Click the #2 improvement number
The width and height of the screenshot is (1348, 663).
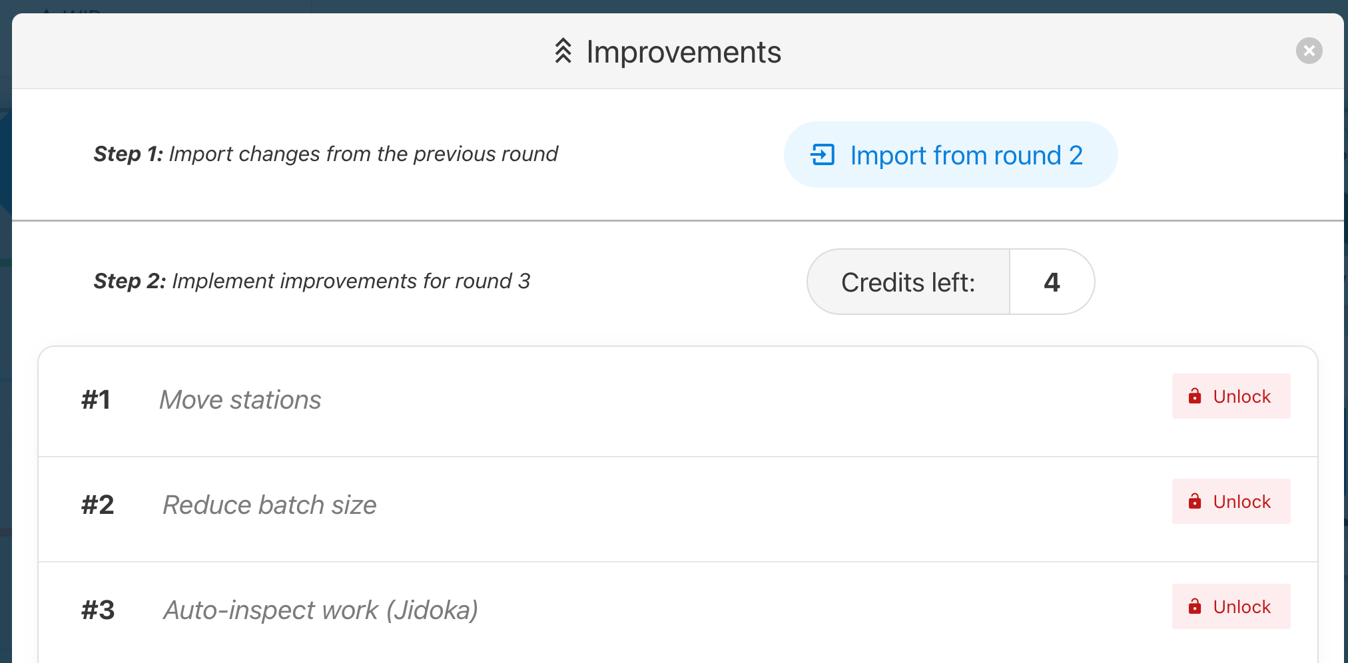pyautogui.click(x=98, y=505)
